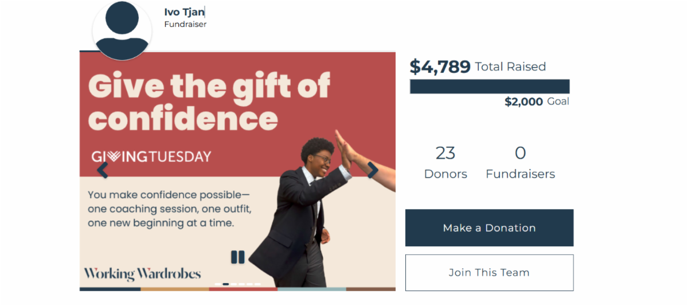
Task: Show the fifth carousel slide indicator
Action: pos(249,284)
